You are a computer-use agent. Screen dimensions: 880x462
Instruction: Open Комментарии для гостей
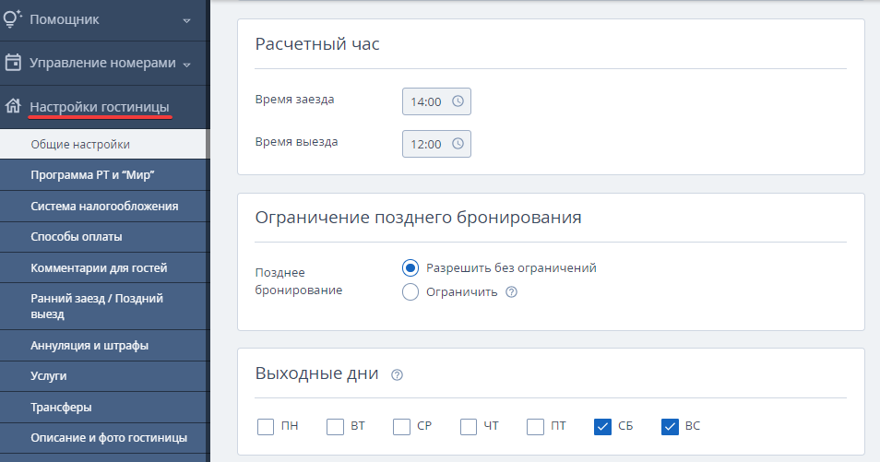(x=103, y=267)
